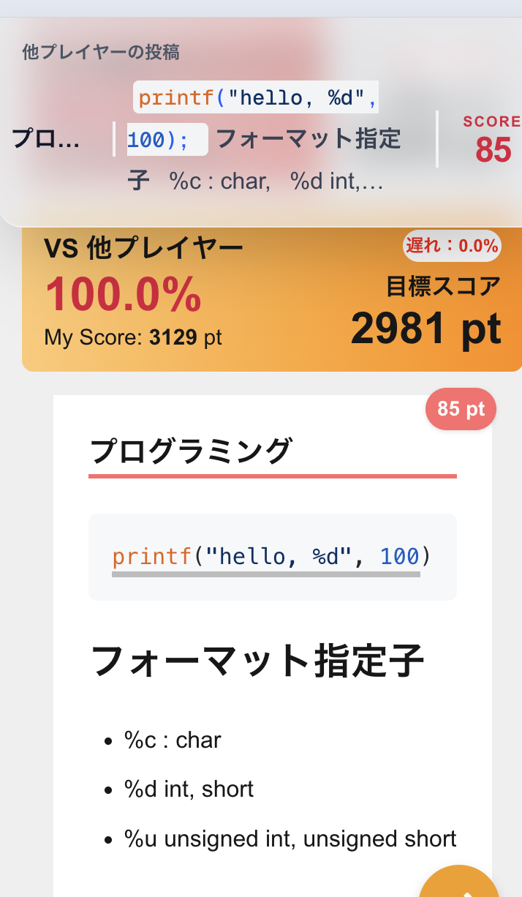The image size is (522, 897).
Task: Click the 遅れ：0.0% delay badge
Action: click(x=452, y=246)
